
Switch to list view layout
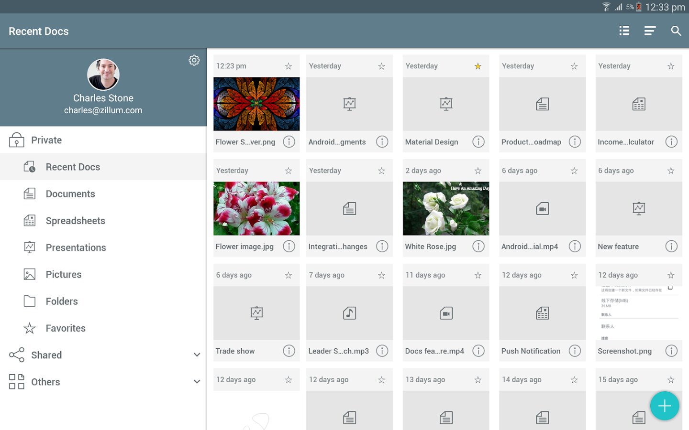pos(624,31)
